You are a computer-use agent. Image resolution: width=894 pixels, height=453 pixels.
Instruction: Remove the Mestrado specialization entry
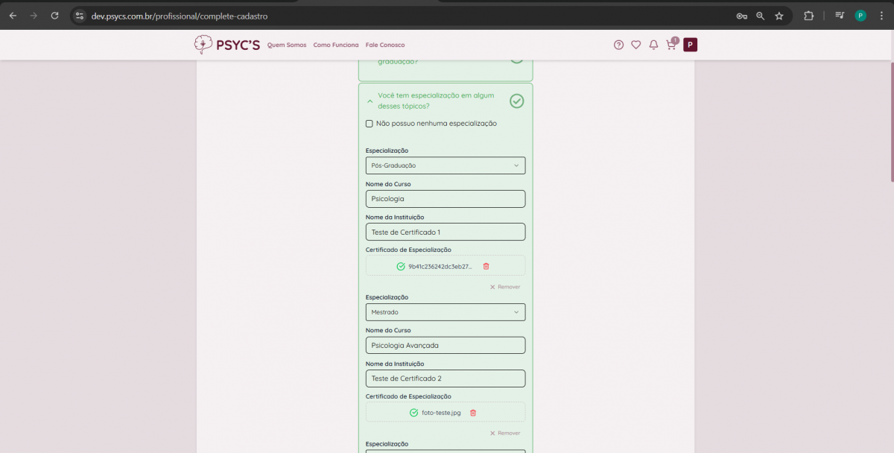coord(505,433)
